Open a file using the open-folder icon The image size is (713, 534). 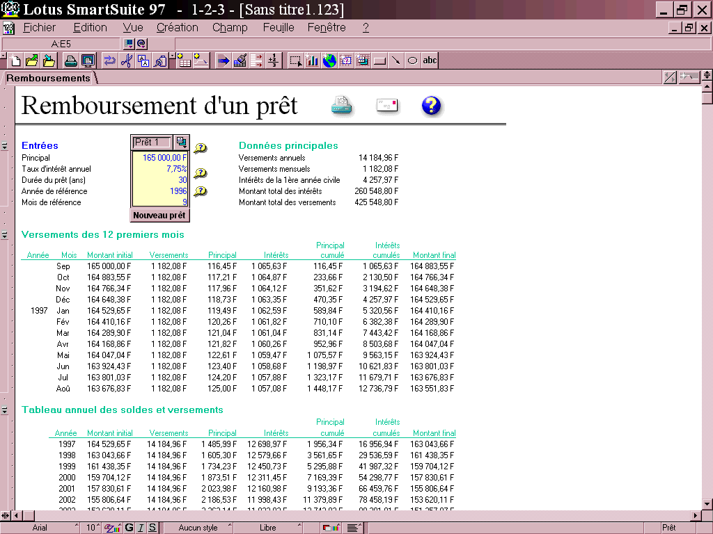point(32,60)
